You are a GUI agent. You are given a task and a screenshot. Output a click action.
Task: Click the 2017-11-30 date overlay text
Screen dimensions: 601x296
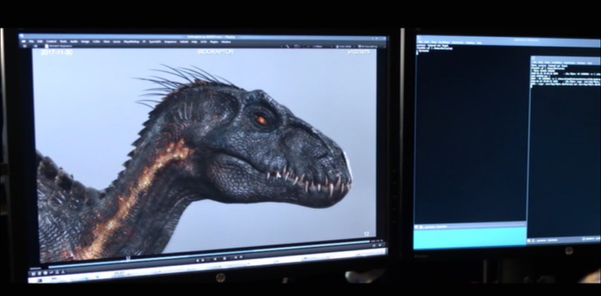pyautogui.click(x=57, y=52)
